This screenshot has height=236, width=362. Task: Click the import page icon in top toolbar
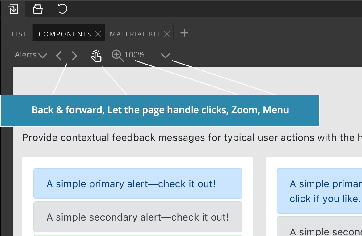click(x=13, y=9)
